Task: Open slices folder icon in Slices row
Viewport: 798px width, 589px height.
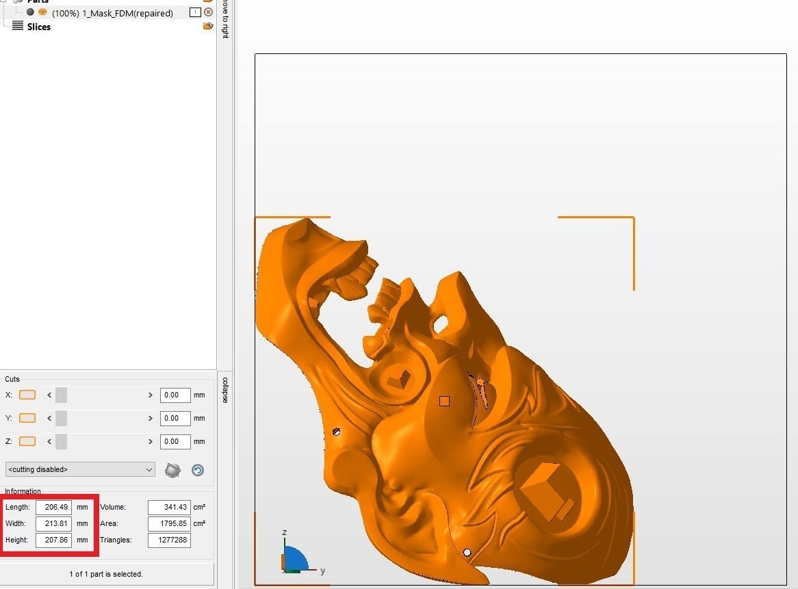Action: coord(207,26)
